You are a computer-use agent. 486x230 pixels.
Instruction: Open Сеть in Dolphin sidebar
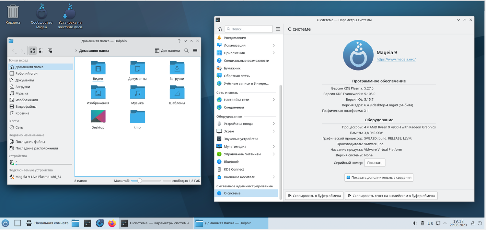40,127
